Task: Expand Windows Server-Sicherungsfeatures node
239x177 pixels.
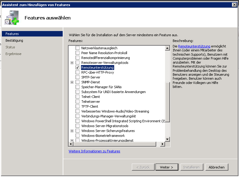Action: 72,131
